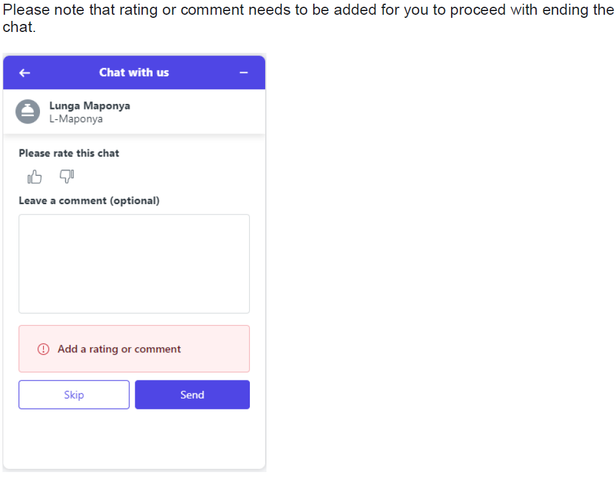The width and height of the screenshot is (616, 477).
Task: Skip the chat rating
Action: 74,395
